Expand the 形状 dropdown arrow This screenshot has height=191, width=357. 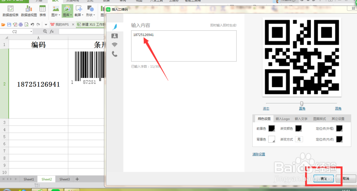coord(94,15)
